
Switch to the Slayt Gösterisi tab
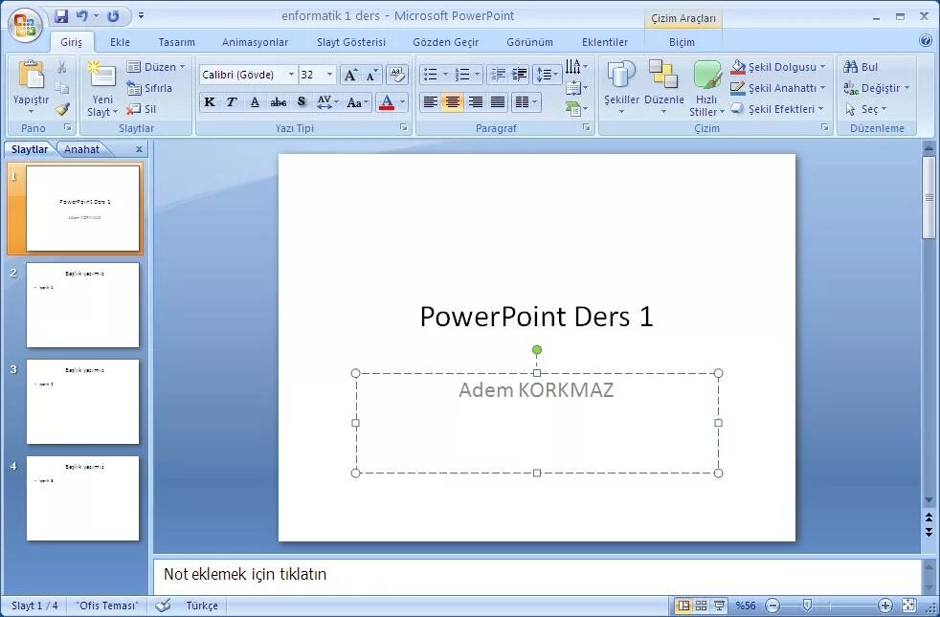[351, 42]
